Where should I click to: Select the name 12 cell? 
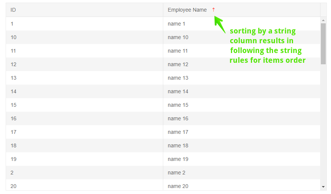click(178, 64)
